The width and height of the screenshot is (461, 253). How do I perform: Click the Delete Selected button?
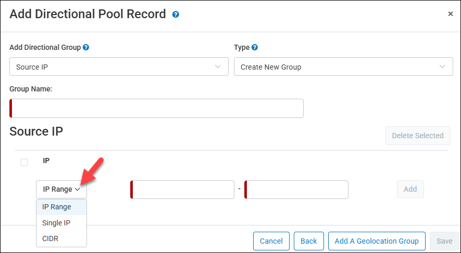tap(417, 136)
